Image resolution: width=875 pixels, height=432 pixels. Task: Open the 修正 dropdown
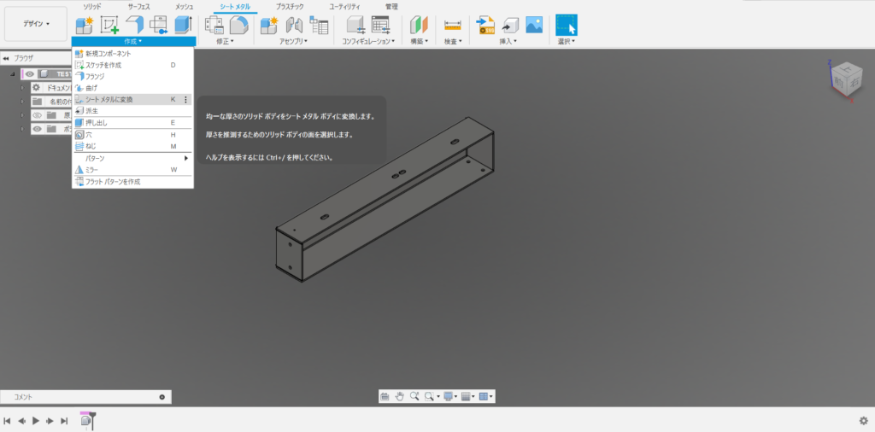click(225, 41)
